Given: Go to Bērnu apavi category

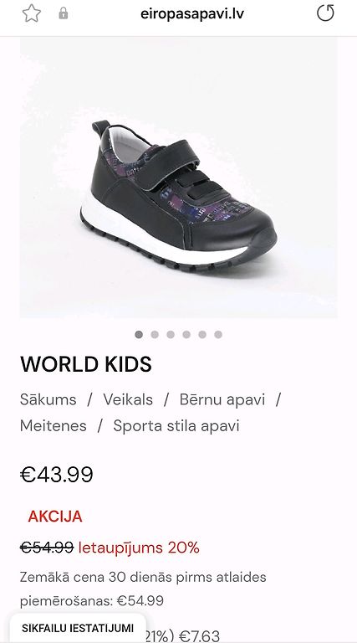Looking at the screenshot, I should click(x=222, y=399).
